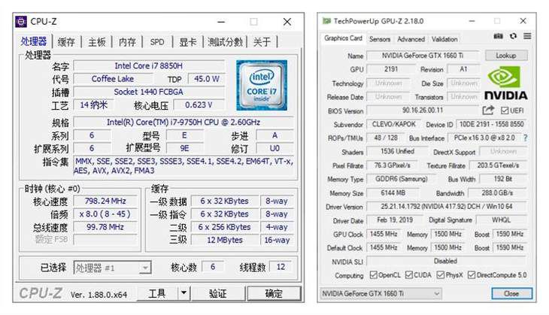
Task: Click the 确定 button
Action: click(x=274, y=293)
